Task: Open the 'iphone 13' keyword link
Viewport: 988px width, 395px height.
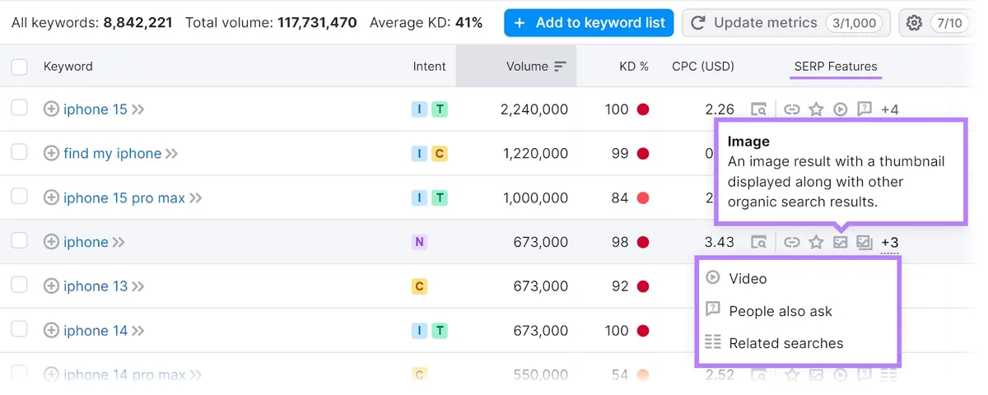Action: click(96, 286)
